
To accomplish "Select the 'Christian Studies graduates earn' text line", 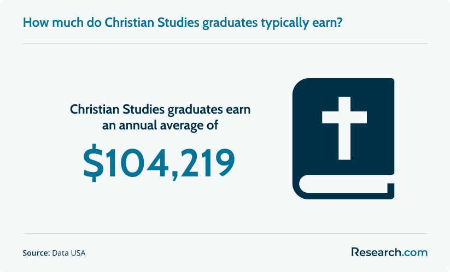I will point(160,110).
